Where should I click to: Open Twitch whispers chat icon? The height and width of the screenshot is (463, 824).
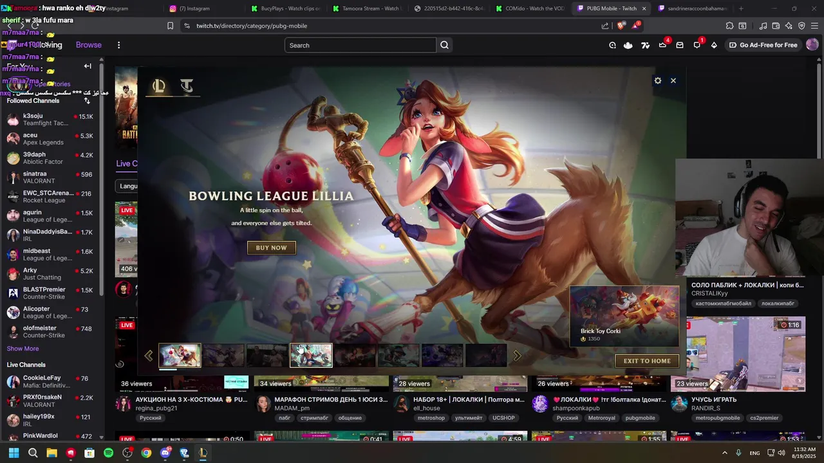tap(697, 45)
